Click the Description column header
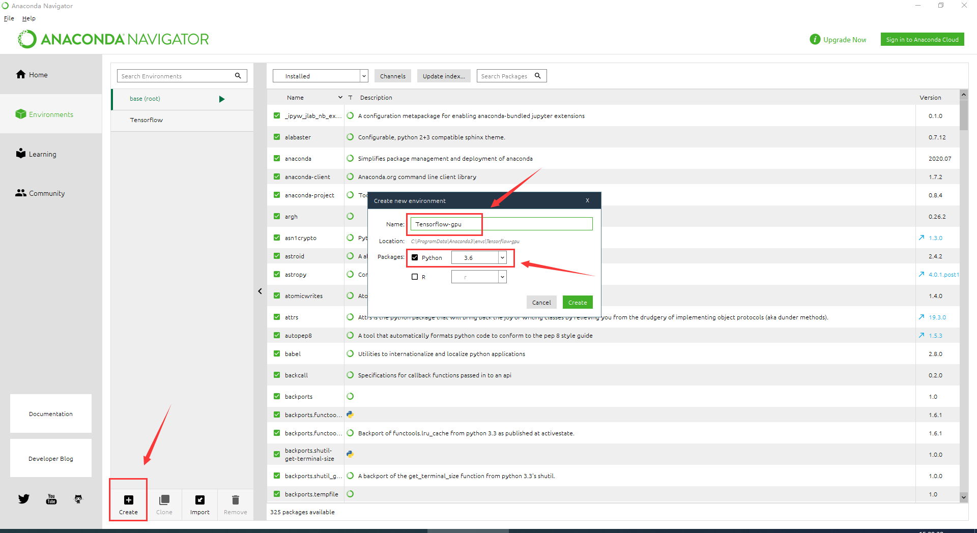The width and height of the screenshot is (977, 533). tap(376, 97)
